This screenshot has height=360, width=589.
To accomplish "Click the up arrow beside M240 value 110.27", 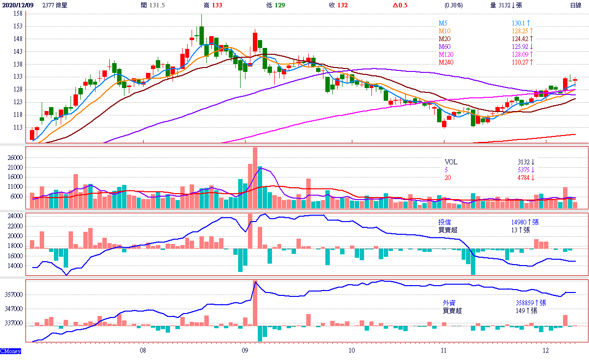I will click(x=531, y=63).
